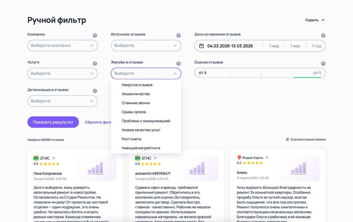Collapse the filter with Скрыть
The image size is (353, 222).
315,20
